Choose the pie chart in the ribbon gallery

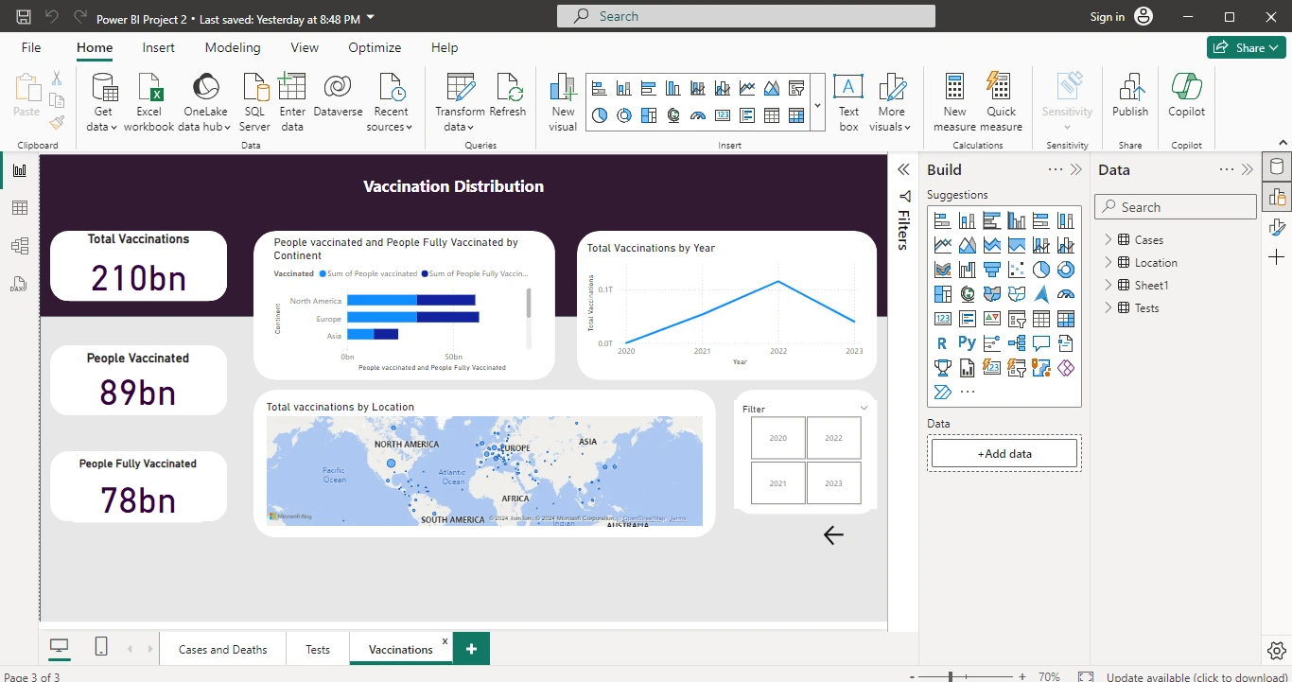(599, 115)
